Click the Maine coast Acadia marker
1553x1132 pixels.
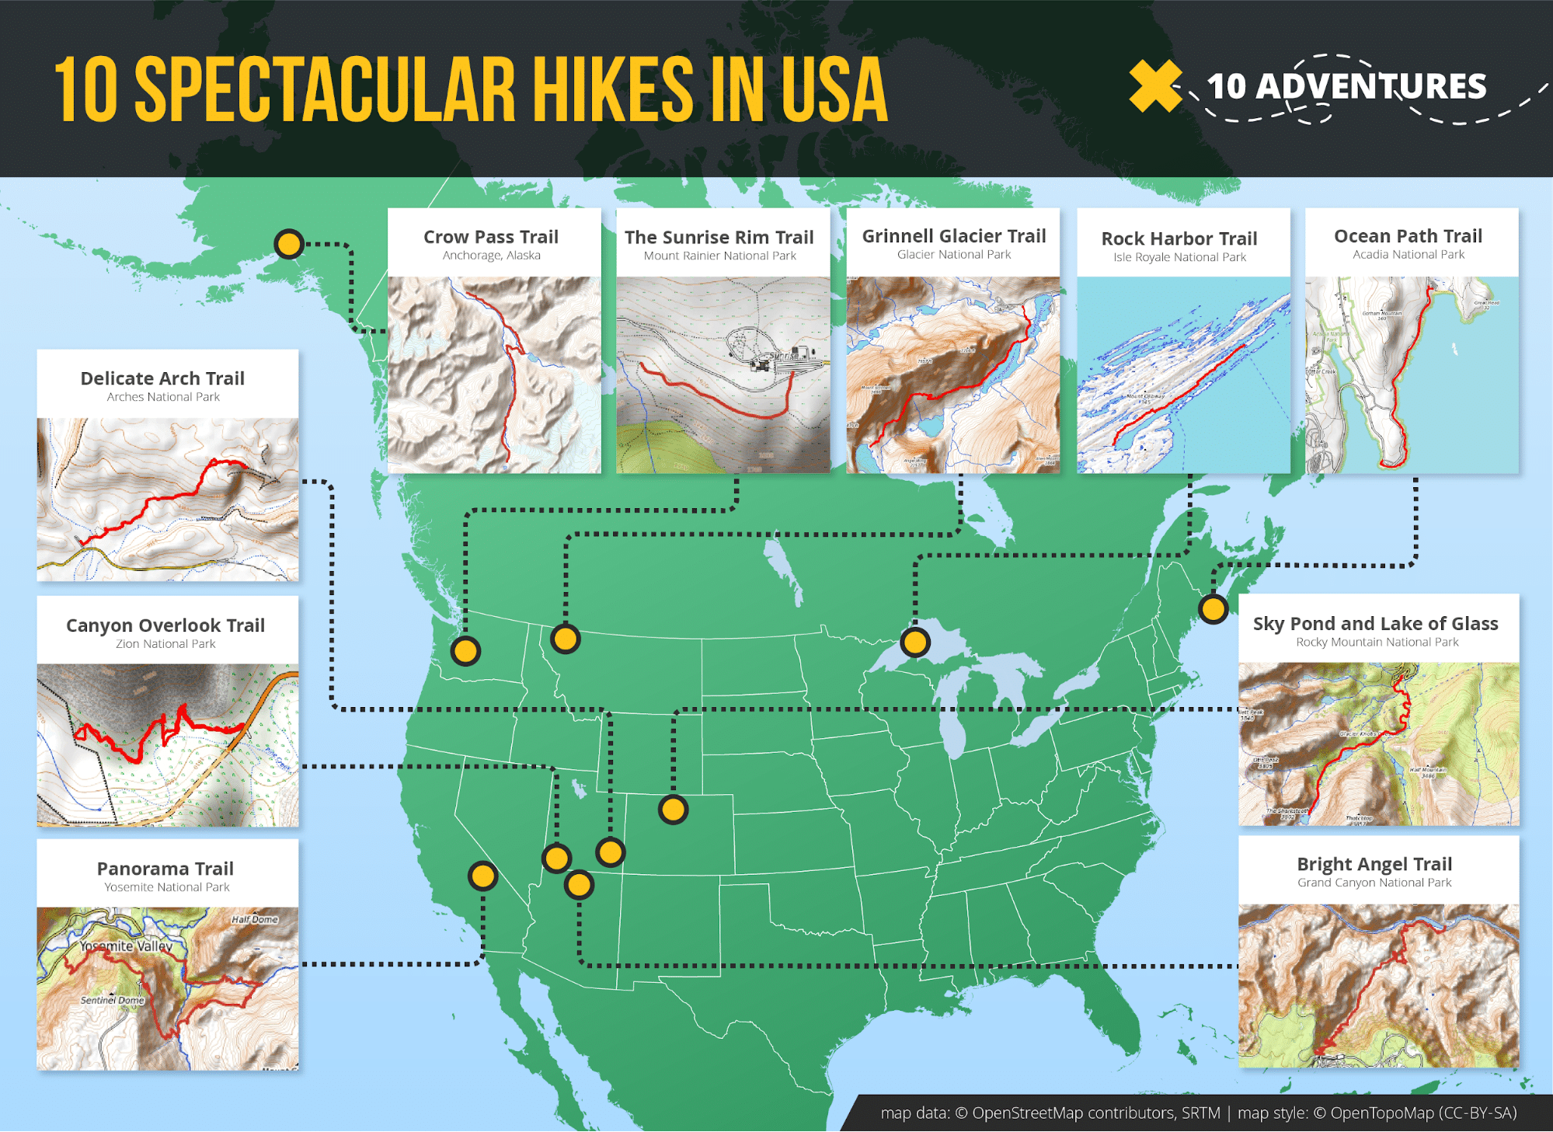pos(1213,609)
